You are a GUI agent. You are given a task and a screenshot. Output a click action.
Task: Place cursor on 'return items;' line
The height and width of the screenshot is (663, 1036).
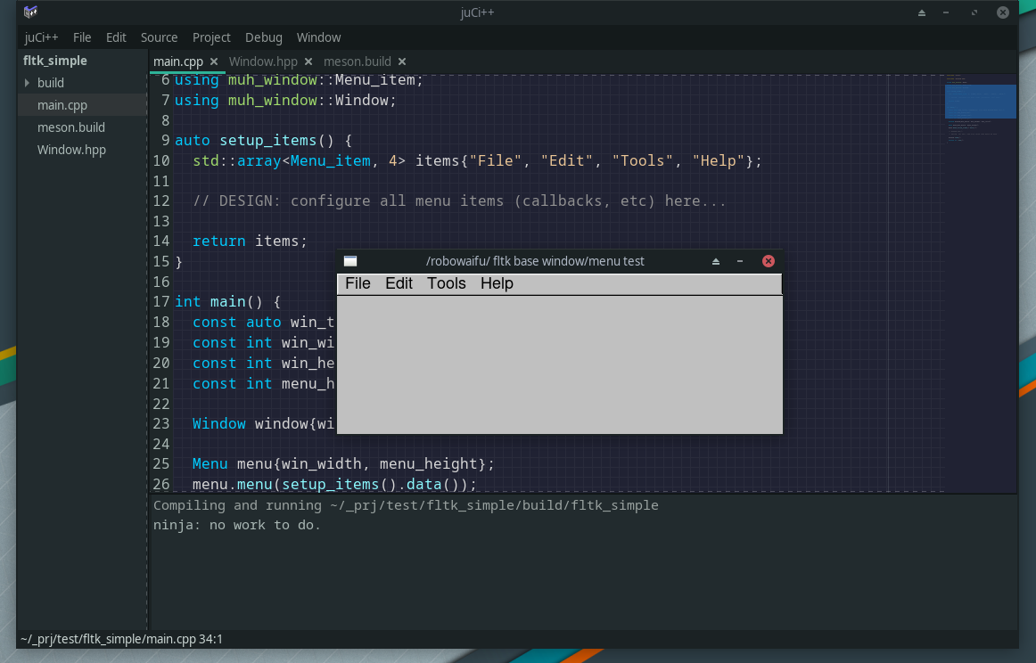[x=250, y=241]
